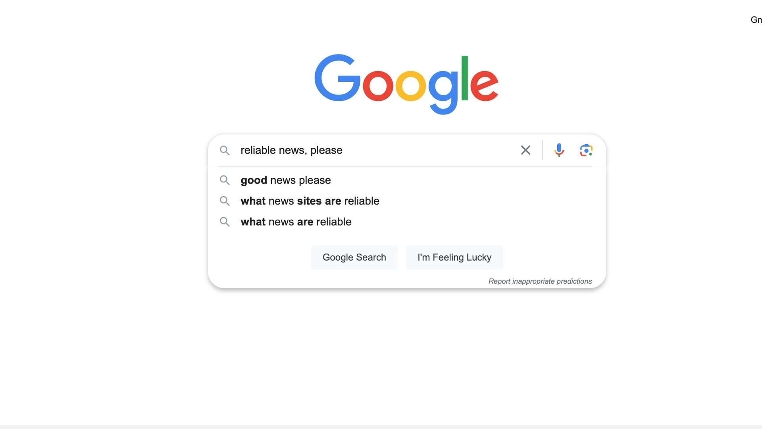762x429 pixels.
Task: Select the suggestion 'good news please'
Action: (407, 180)
